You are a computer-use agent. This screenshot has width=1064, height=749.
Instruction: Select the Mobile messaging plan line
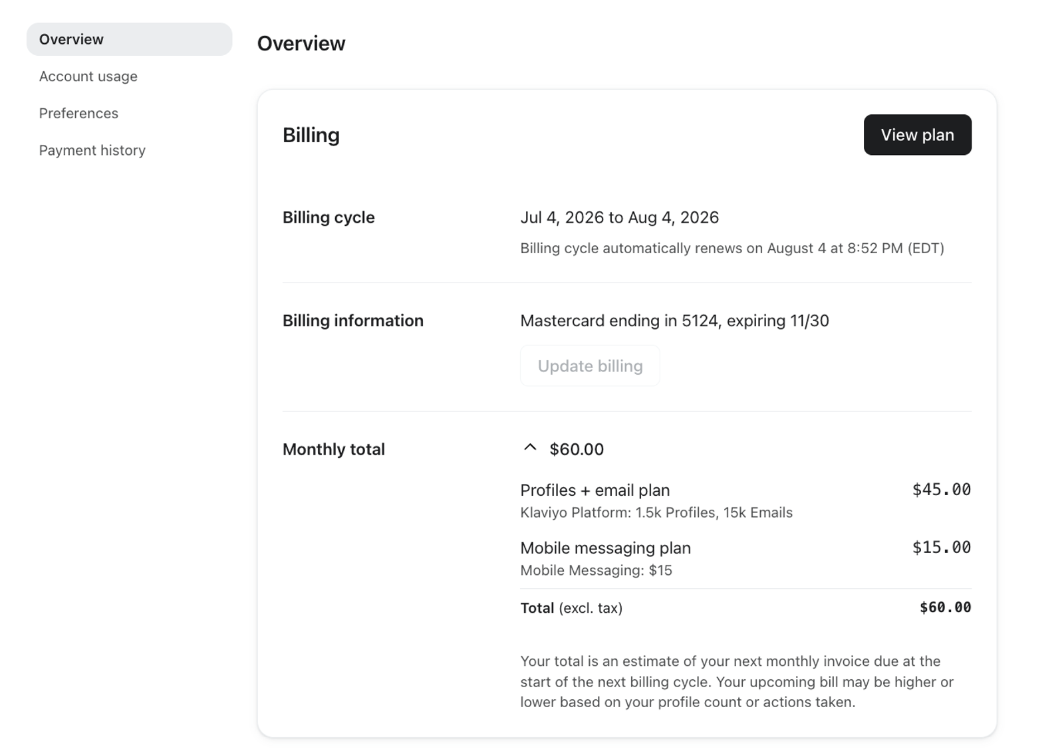point(606,548)
